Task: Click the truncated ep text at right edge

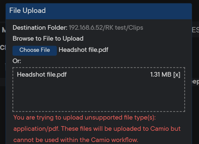Action: point(195,82)
